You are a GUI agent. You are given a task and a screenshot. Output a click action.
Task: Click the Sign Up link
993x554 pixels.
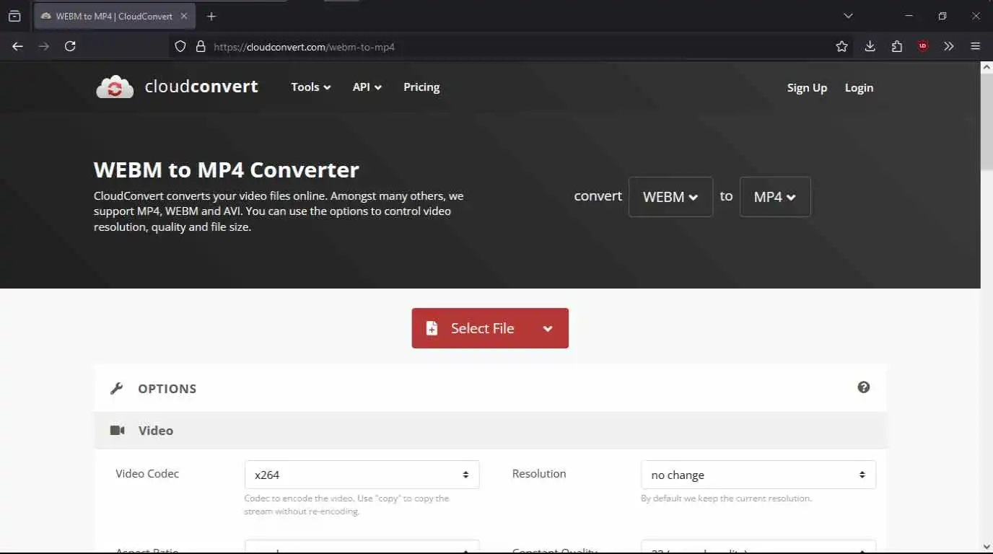point(807,88)
